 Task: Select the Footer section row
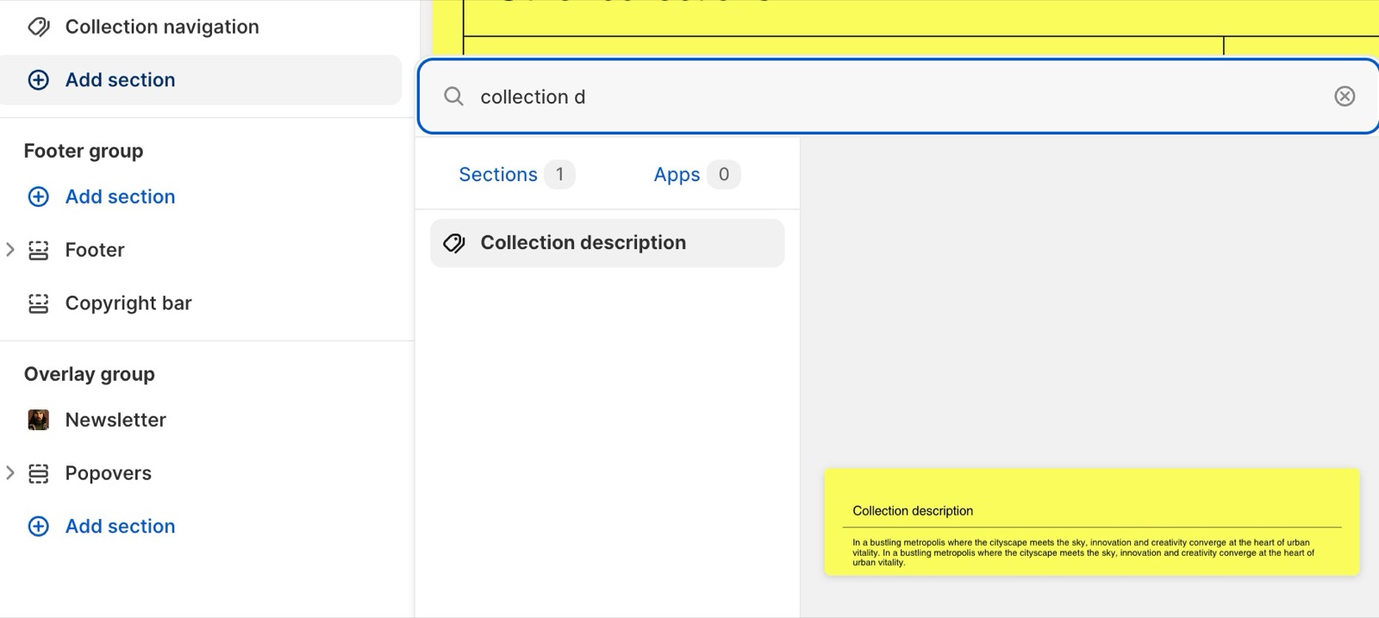click(95, 250)
